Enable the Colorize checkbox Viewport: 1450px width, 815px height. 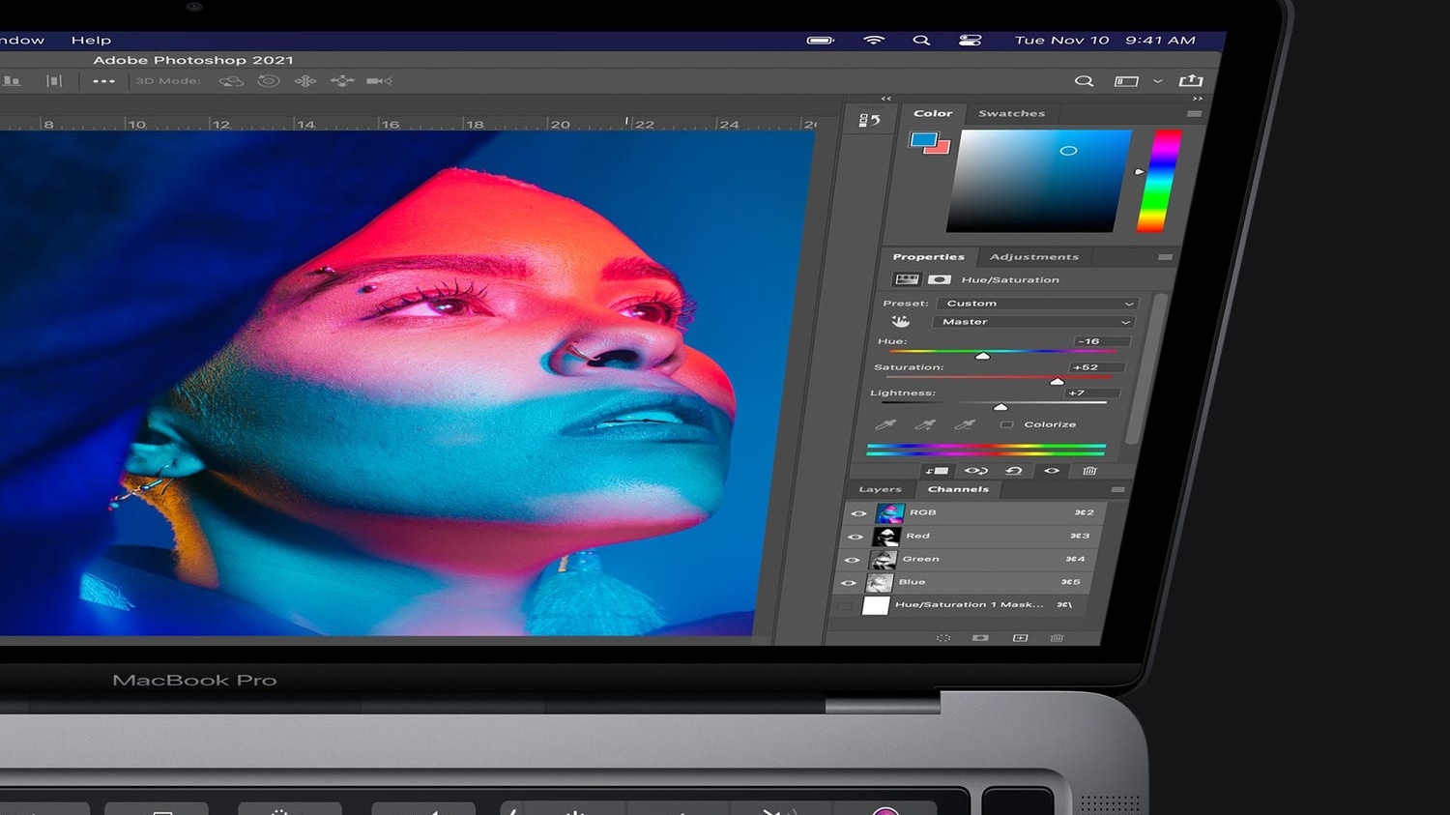[x=1006, y=424]
